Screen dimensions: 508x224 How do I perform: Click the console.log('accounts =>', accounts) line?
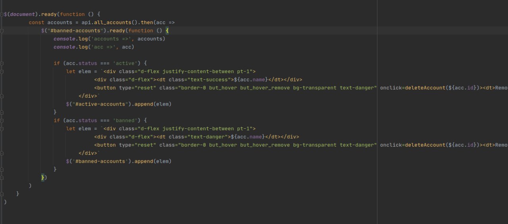109,39
